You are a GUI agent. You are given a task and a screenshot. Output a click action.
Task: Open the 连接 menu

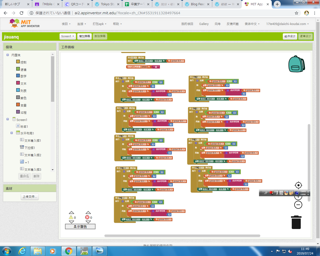(81, 24)
